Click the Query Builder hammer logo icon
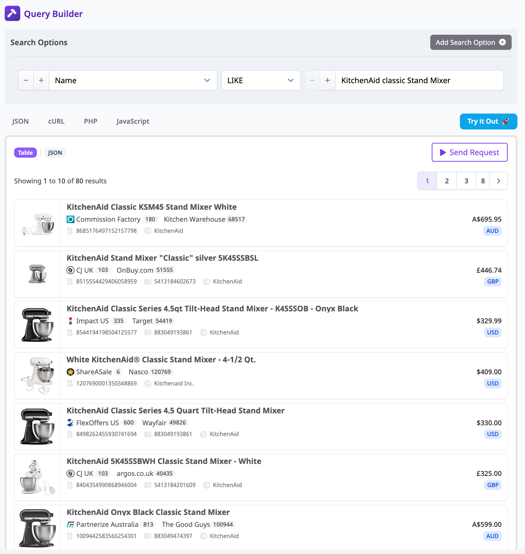 point(12,13)
